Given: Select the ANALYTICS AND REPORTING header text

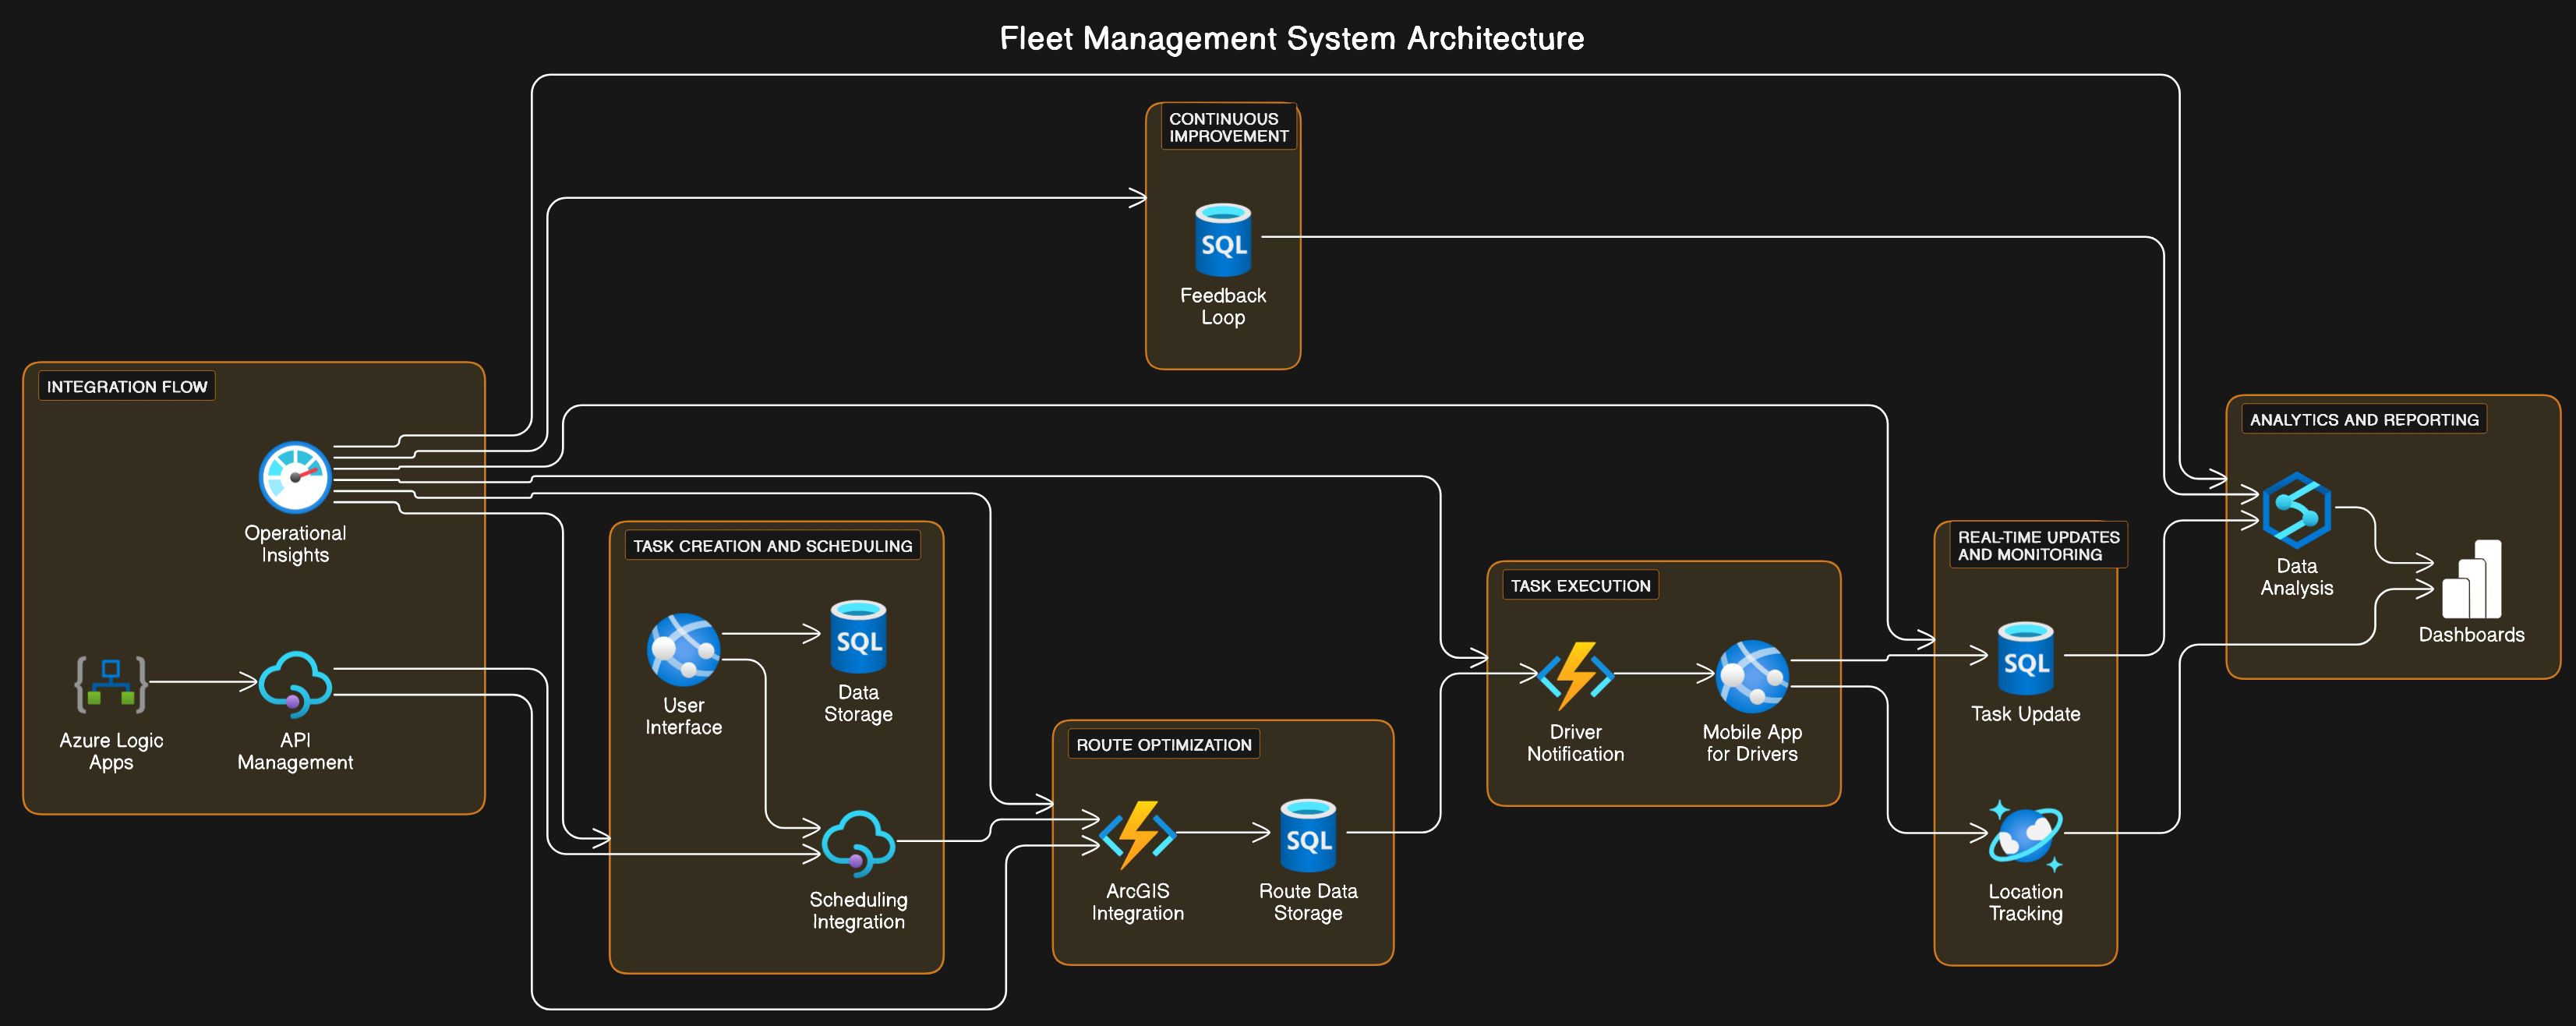Looking at the screenshot, I should (x=2363, y=420).
